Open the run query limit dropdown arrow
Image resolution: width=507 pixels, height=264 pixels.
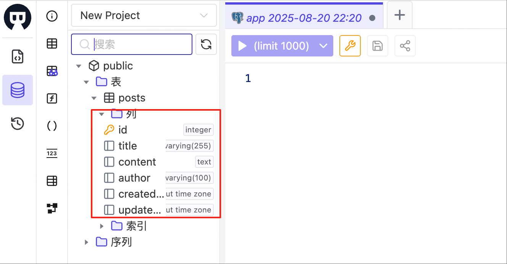[323, 46]
